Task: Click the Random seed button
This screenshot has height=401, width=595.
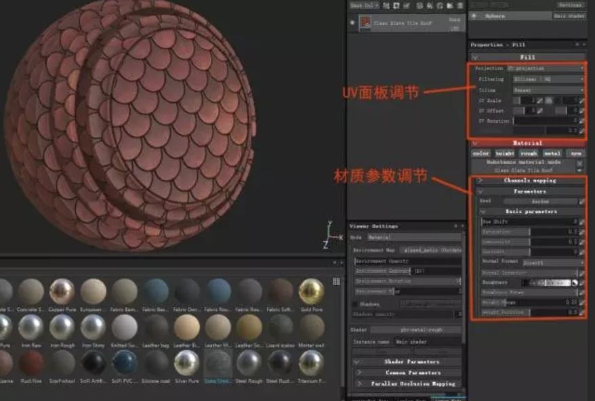Action: pyautogui.click(x=539, y=201)
